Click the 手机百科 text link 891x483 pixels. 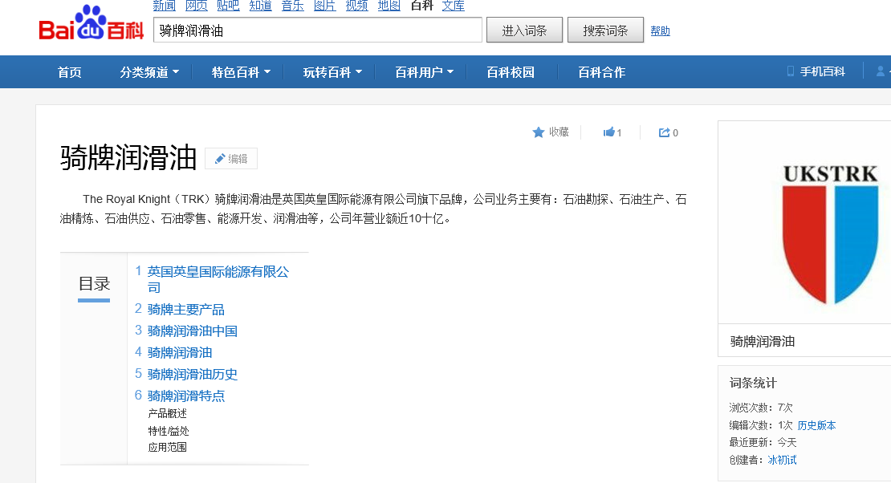(x=822, y=71)
